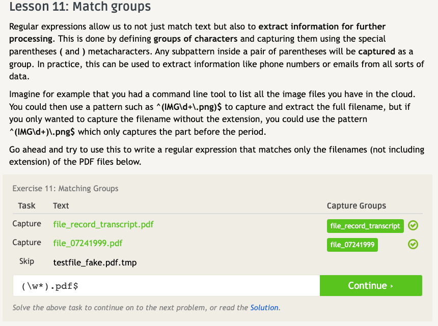Image resolution: width=438 pixels, height=326 pixels.
Task: Click the file_07241999 capture group badge
Action: click(352, 245)
